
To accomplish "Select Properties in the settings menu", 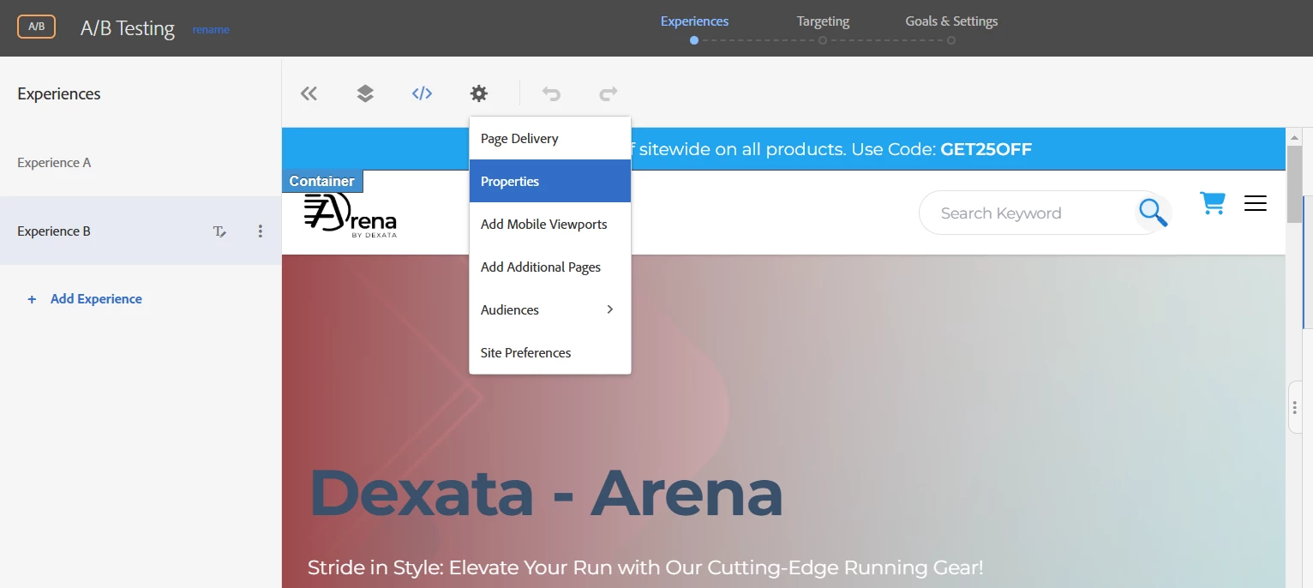I will click(550, 181).
